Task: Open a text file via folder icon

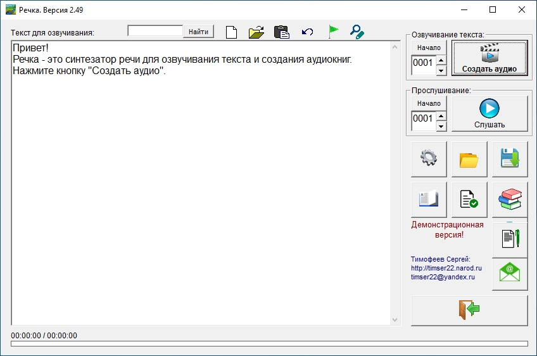Action: [x=256, y=32]
